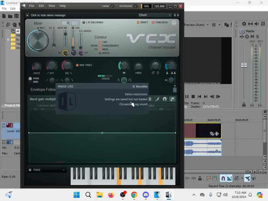Toggle Contour MOD option

tap(103, 49)
